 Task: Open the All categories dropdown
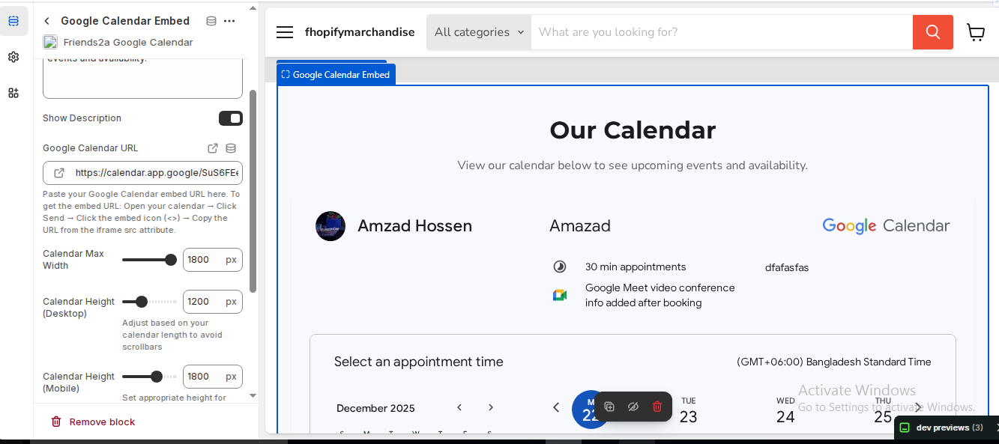point(479,32)
